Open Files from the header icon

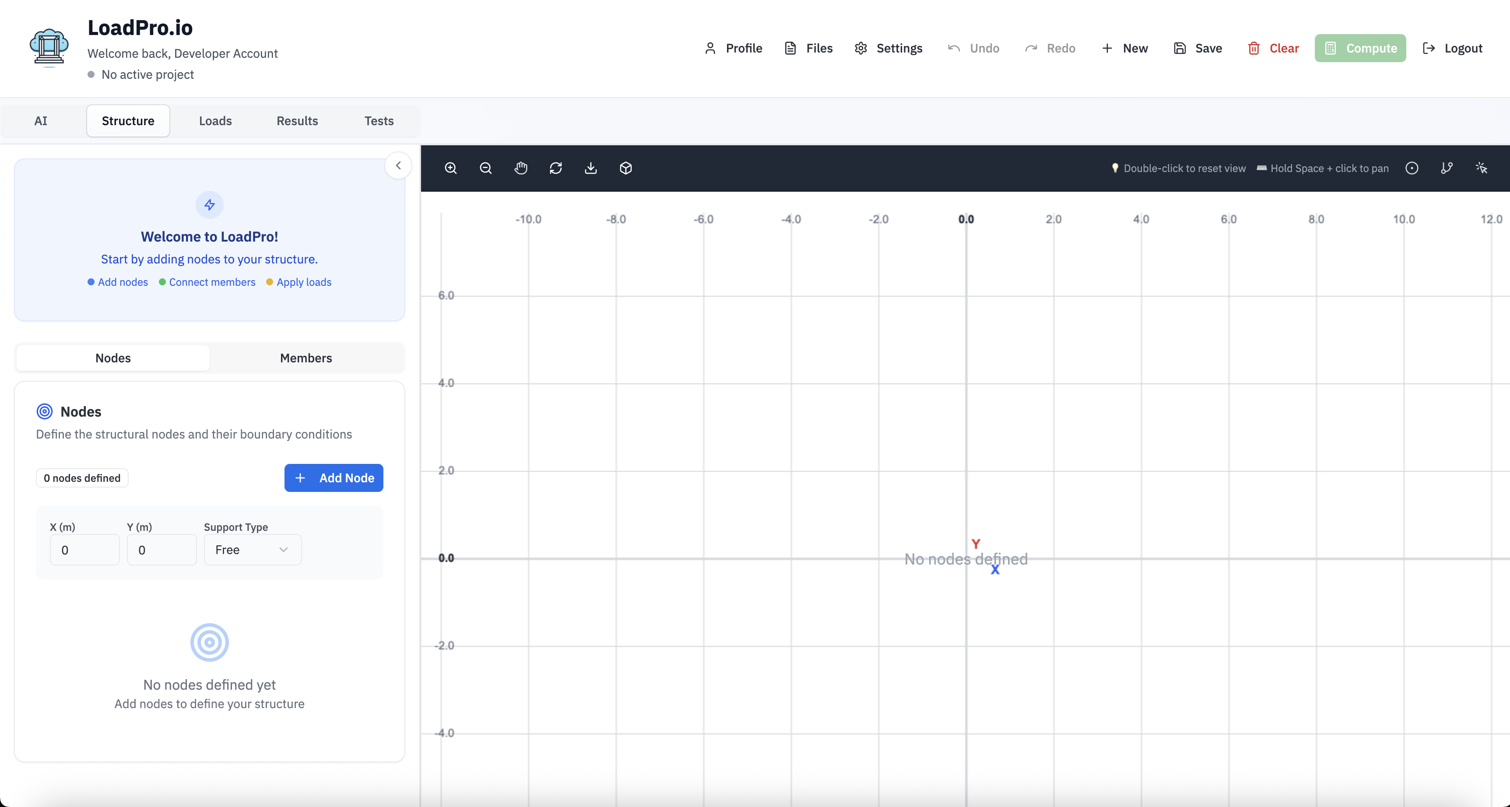tap(791, 48)
